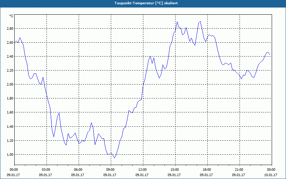The image size is (286, 179).
Task: Click the 21:00 time axis label
Action: (240, 170)
